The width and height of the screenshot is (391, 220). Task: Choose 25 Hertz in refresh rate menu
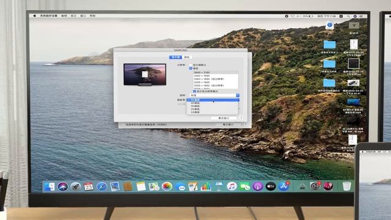[x=213, y=109]
